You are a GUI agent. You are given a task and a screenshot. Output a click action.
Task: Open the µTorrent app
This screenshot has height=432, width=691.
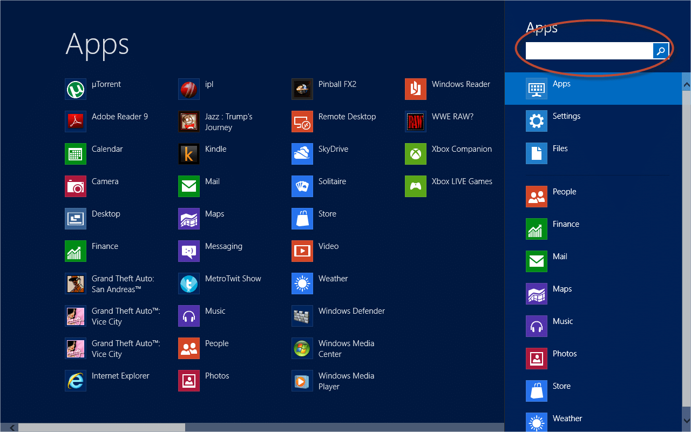click(106, 84)
